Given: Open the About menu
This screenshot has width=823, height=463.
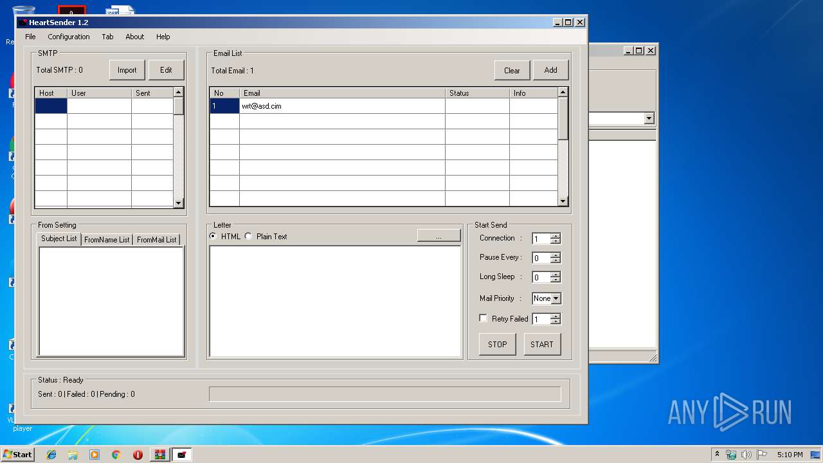Looking at the screenshot, I should point(135,37).
